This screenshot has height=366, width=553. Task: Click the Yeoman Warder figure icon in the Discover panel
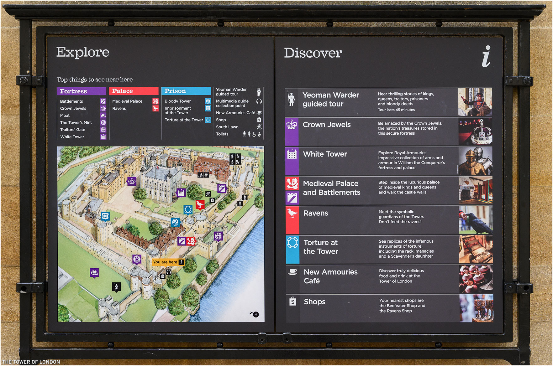tap(292, 99)
